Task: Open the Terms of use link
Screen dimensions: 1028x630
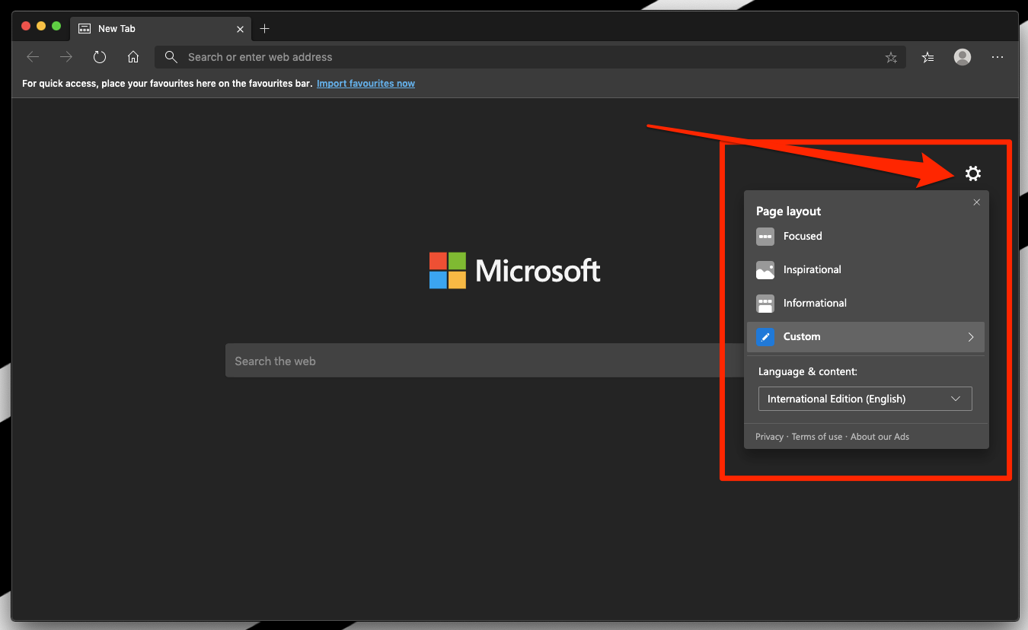Action: [817, 437]
